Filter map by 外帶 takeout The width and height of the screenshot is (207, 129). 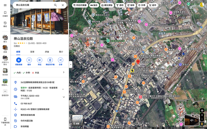142,5
